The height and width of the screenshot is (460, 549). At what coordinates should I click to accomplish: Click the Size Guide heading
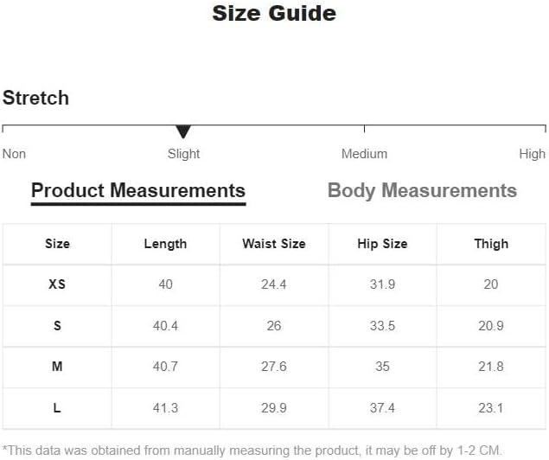coord(274,13)
